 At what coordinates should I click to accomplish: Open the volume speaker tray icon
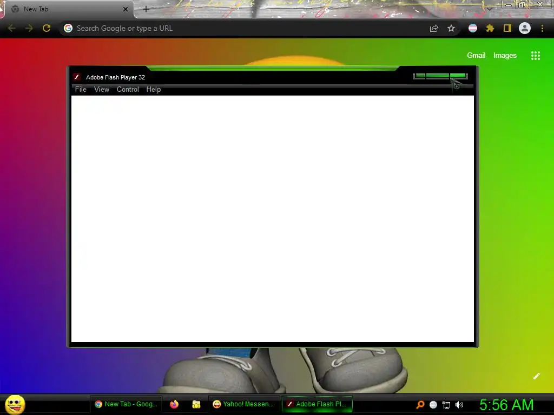click(x=459, y=405)
